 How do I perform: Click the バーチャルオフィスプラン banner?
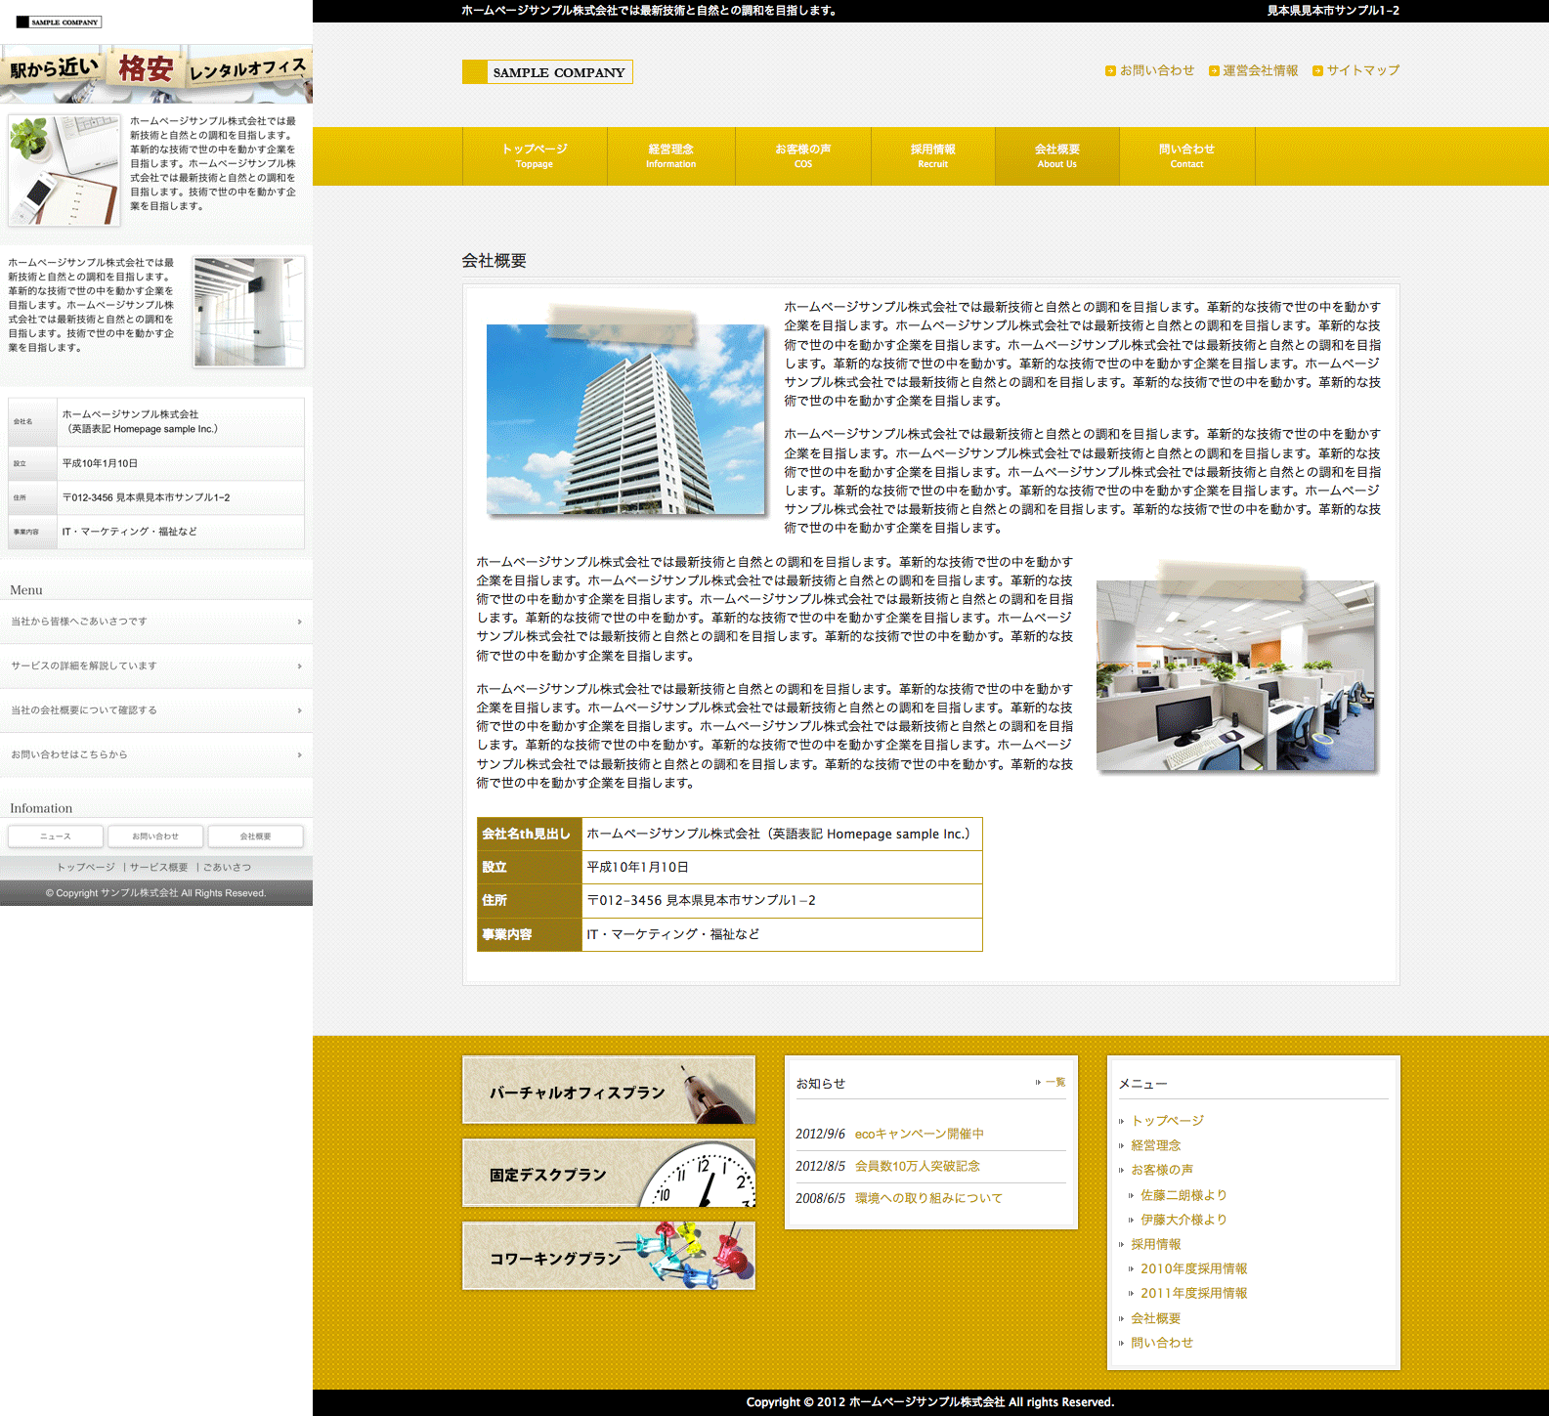click(608, 1090)
